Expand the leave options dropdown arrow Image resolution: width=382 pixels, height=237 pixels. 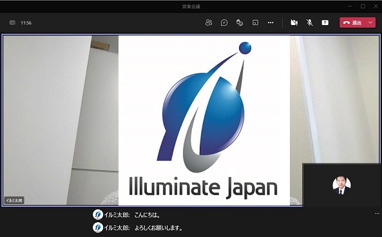pyautogui.click(x=370, y=23)
